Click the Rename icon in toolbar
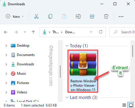 coord(78,16)
